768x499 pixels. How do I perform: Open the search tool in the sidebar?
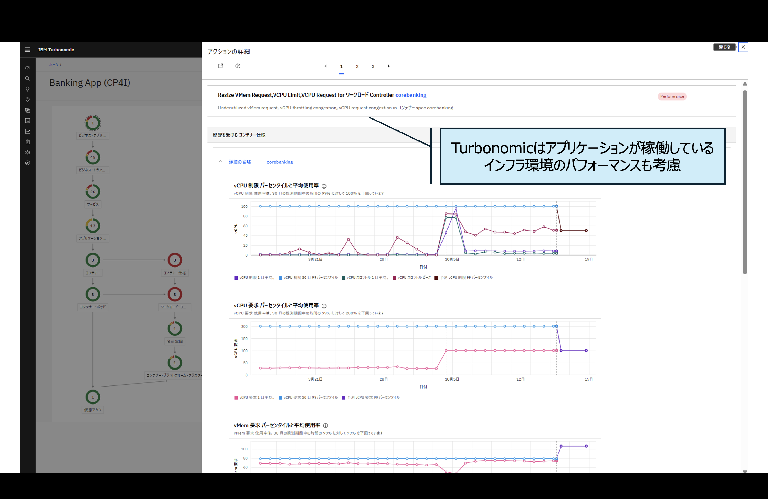pyautogui.click(x=27, y=78)
